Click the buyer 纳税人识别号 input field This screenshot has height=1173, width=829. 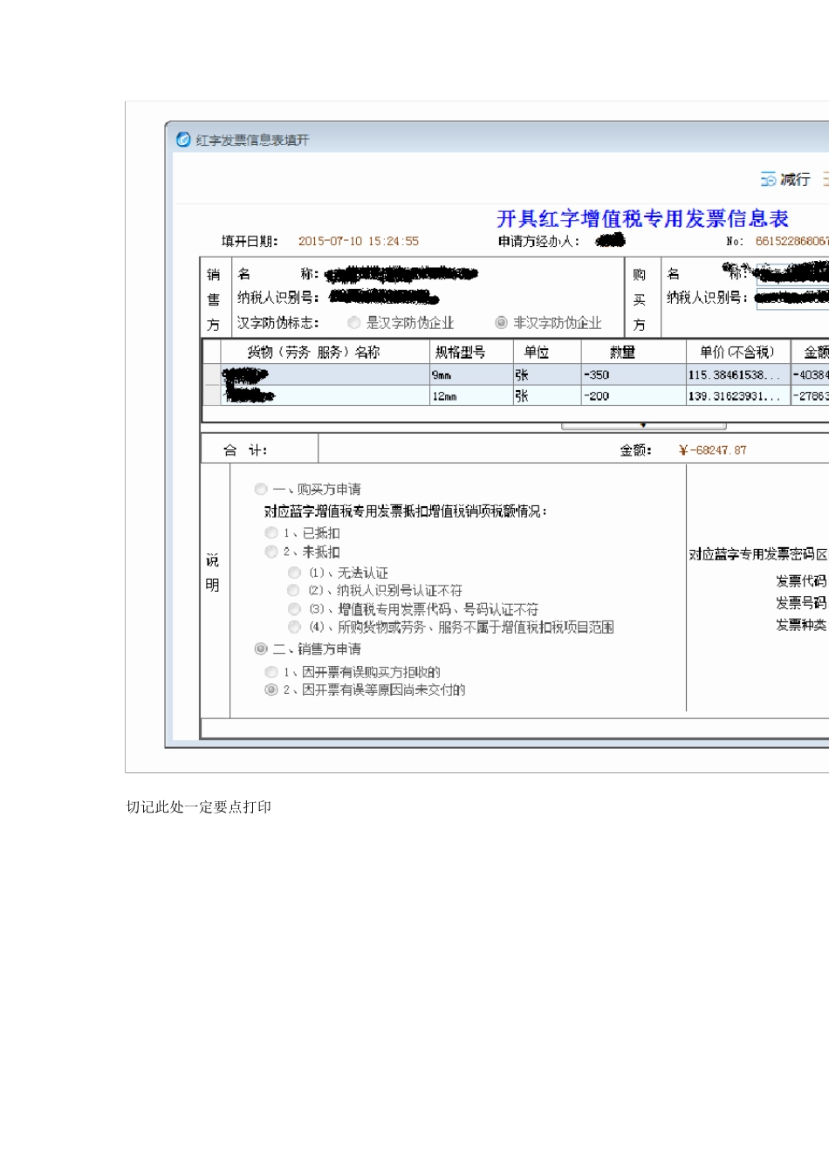tap(792, 298)
